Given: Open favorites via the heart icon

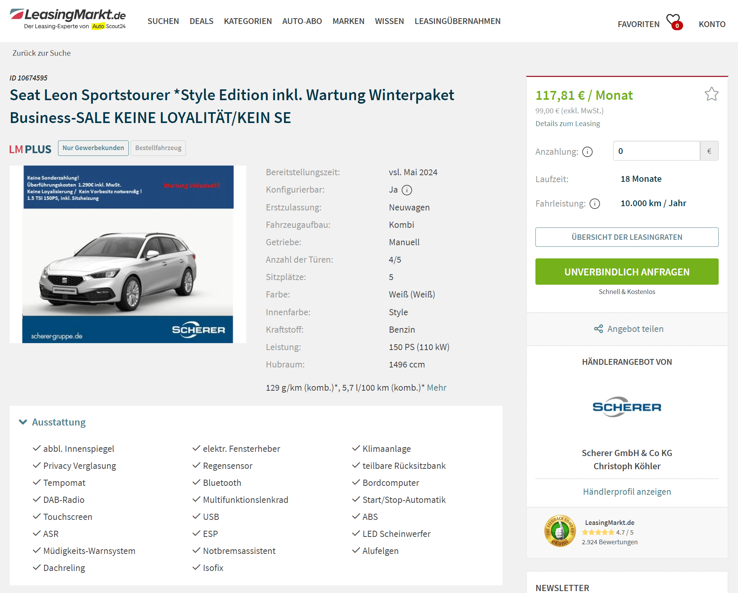Looking at the screenshot, I should coord(674,22).
